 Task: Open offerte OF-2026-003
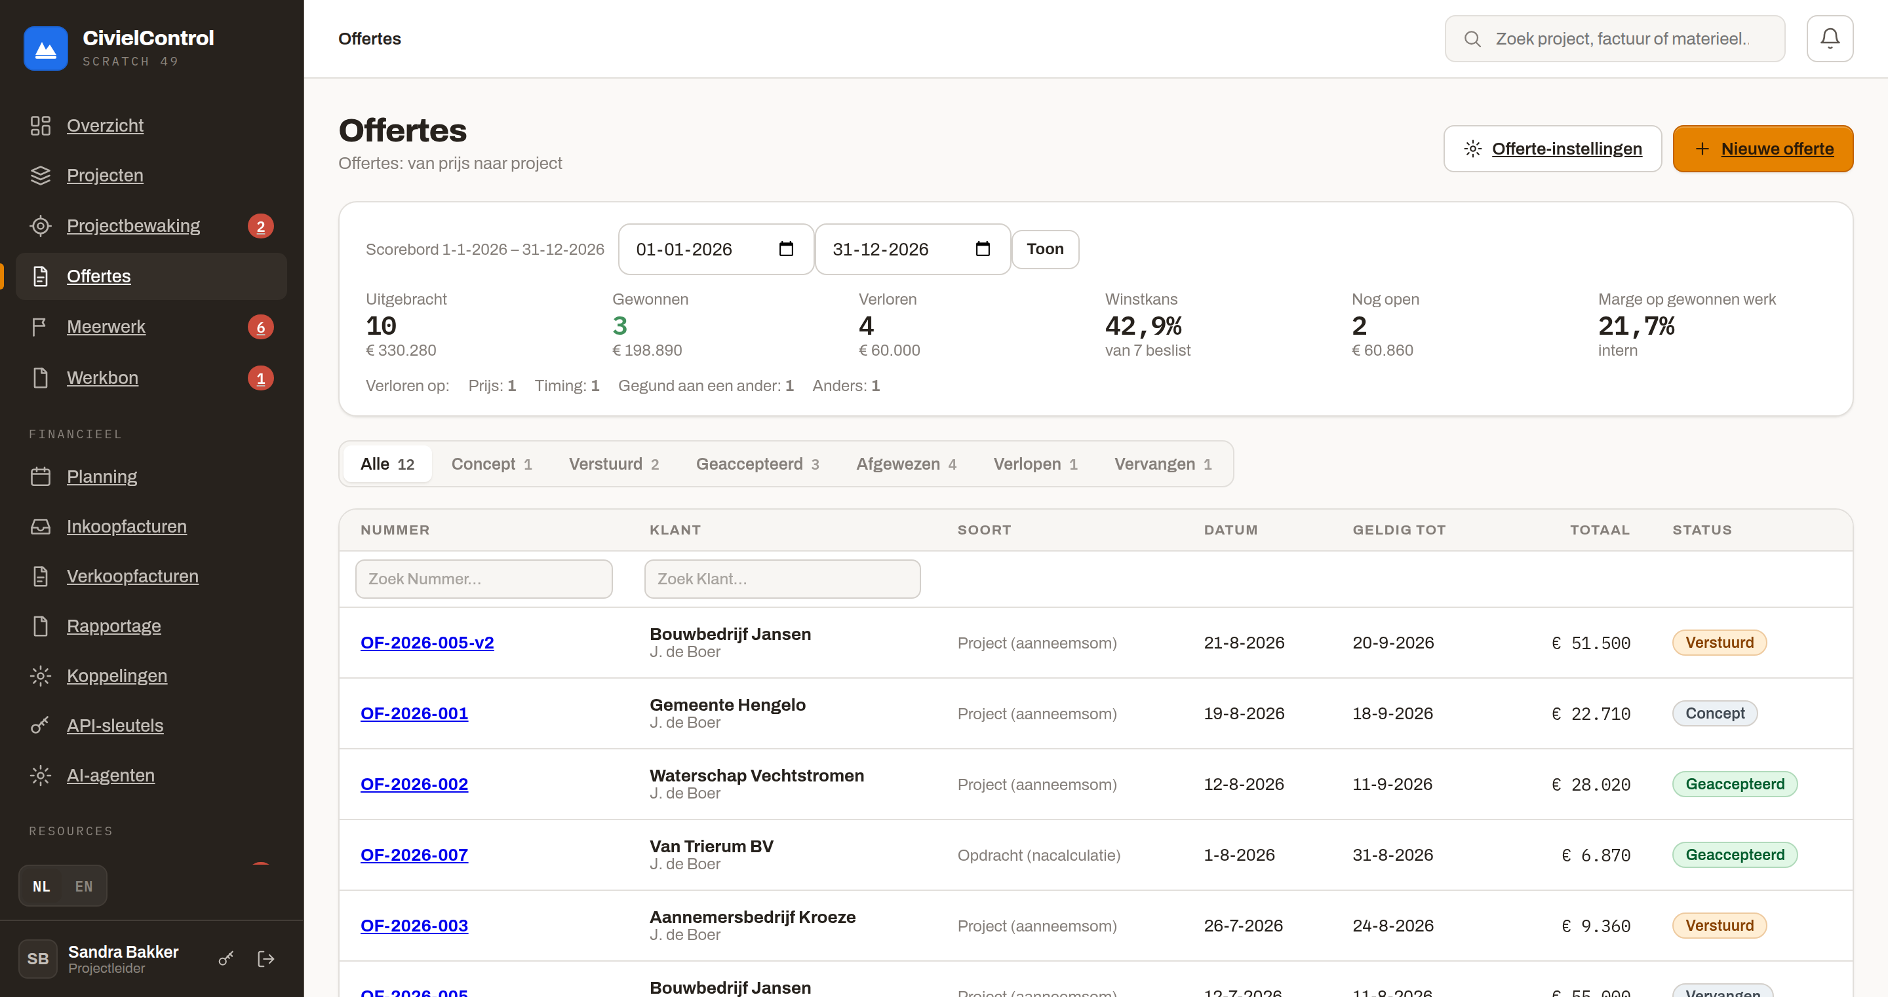click(414, 926)
